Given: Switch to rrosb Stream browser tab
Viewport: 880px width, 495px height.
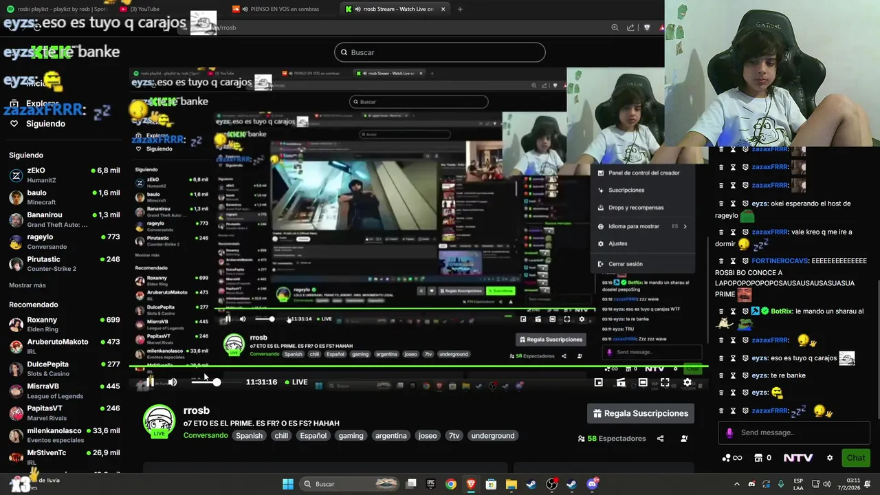Looking at the screenshot, I should [394, 9].
